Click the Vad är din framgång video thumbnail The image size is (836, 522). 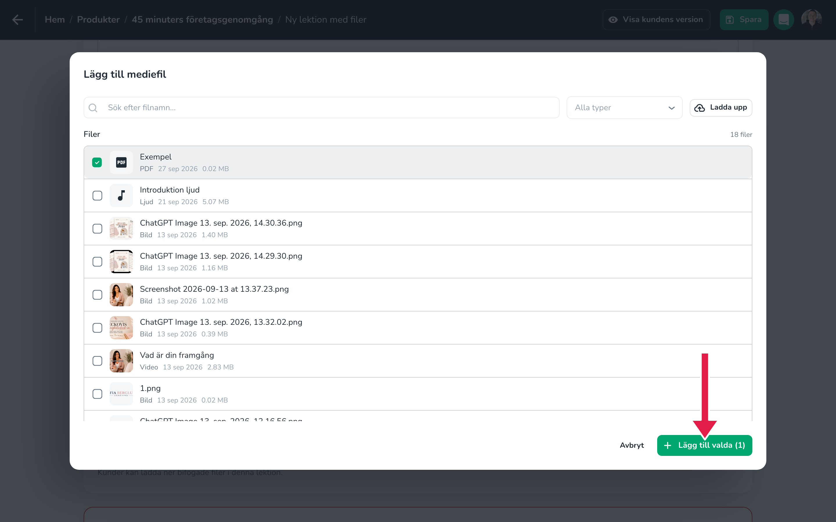121,361
